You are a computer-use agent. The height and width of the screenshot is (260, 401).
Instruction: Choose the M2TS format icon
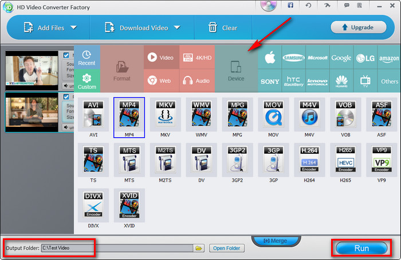pos(165,160)
